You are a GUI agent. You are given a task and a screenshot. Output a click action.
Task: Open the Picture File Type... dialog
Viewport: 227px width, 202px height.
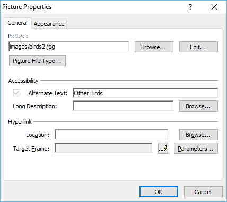[x=37, y=61]
